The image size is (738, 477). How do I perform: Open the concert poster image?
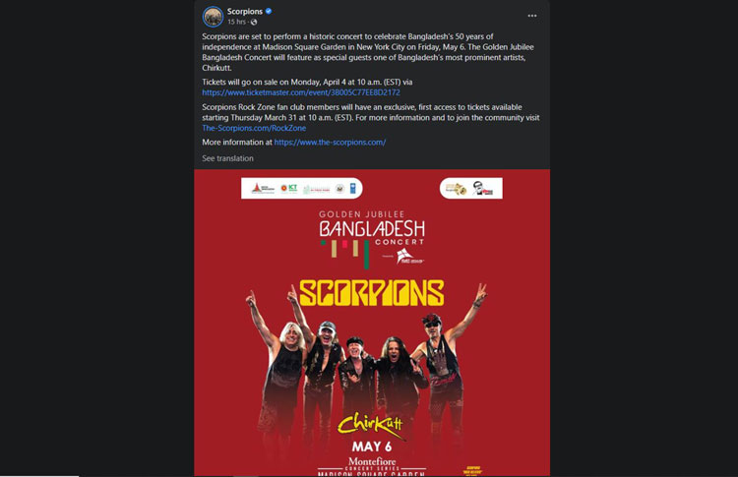click(372, 323)
